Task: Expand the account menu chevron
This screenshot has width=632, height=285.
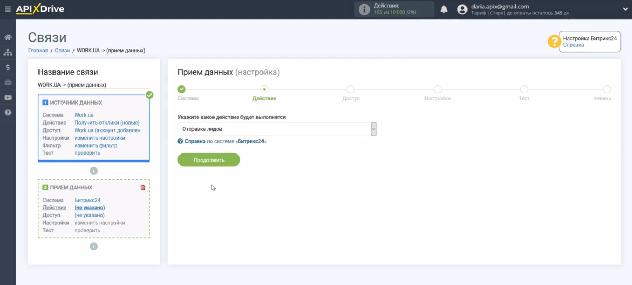Action: coord(625,9)
